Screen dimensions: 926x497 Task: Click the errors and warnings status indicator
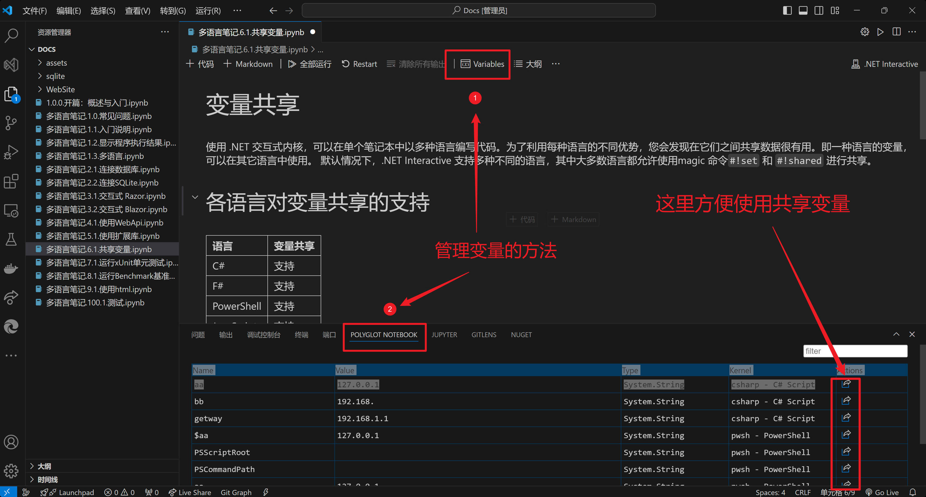pos(119,492)
